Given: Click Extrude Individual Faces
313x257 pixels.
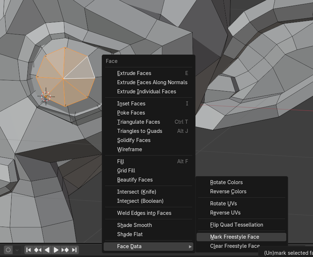Looking at the screenshot, I should (148, 92).
